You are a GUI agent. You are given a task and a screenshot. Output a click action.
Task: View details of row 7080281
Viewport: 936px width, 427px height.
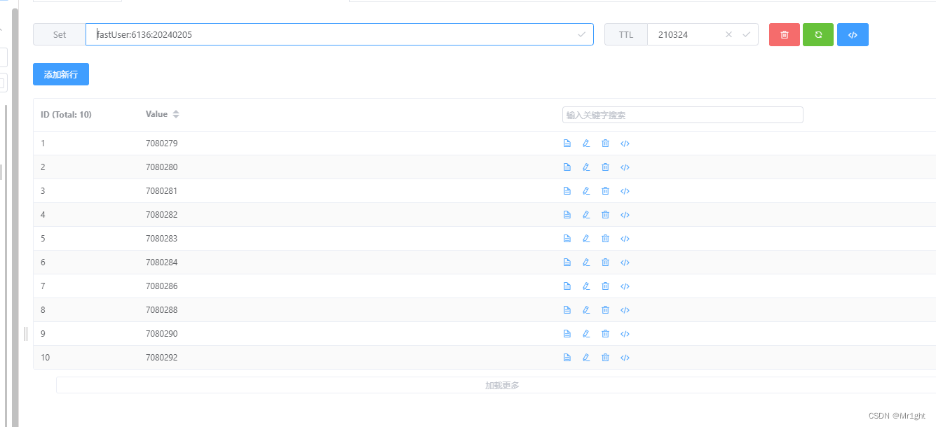coord(567,191)
